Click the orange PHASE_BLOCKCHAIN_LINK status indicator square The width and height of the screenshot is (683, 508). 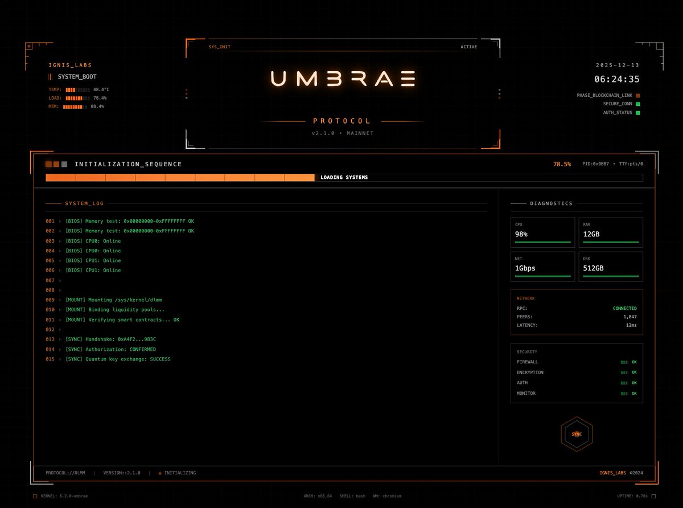click(x=638, y=96)
